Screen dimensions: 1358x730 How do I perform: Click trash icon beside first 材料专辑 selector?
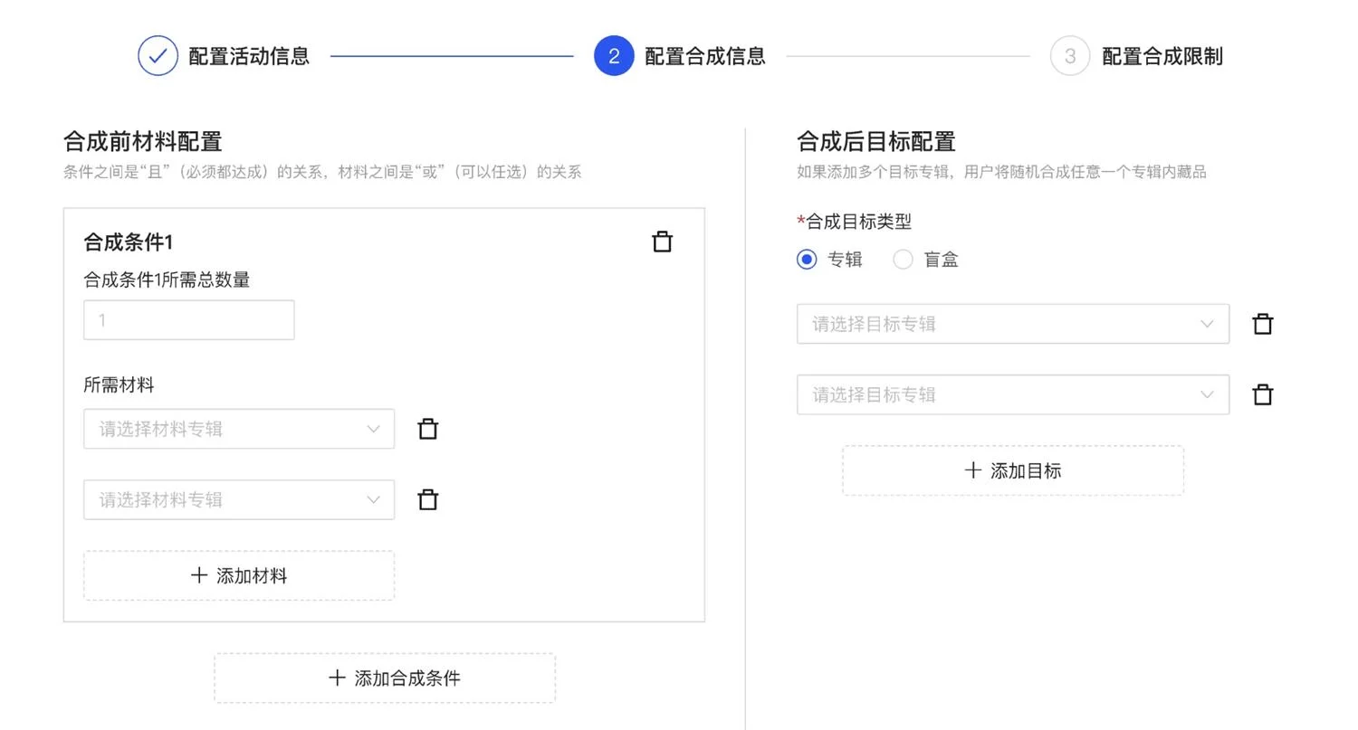coord(427,428)
